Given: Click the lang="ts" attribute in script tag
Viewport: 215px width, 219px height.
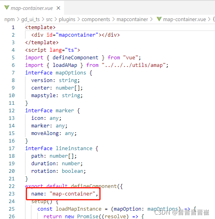Looking at the screenshot, I should coord(64,50).
